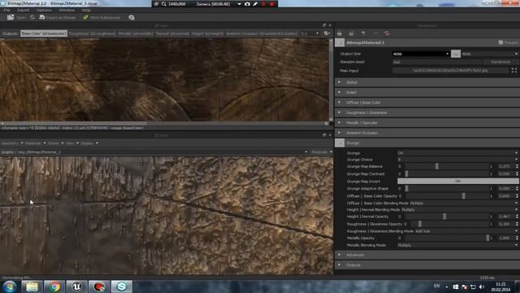Toggle the Grunge section header checkbox
This screenshot has height=293, width=520.
(x=340, y=143)
